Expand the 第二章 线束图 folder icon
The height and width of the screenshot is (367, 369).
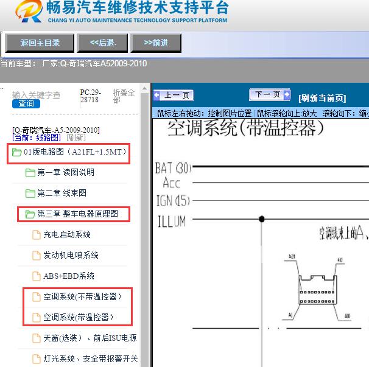[x=30, y=194]
